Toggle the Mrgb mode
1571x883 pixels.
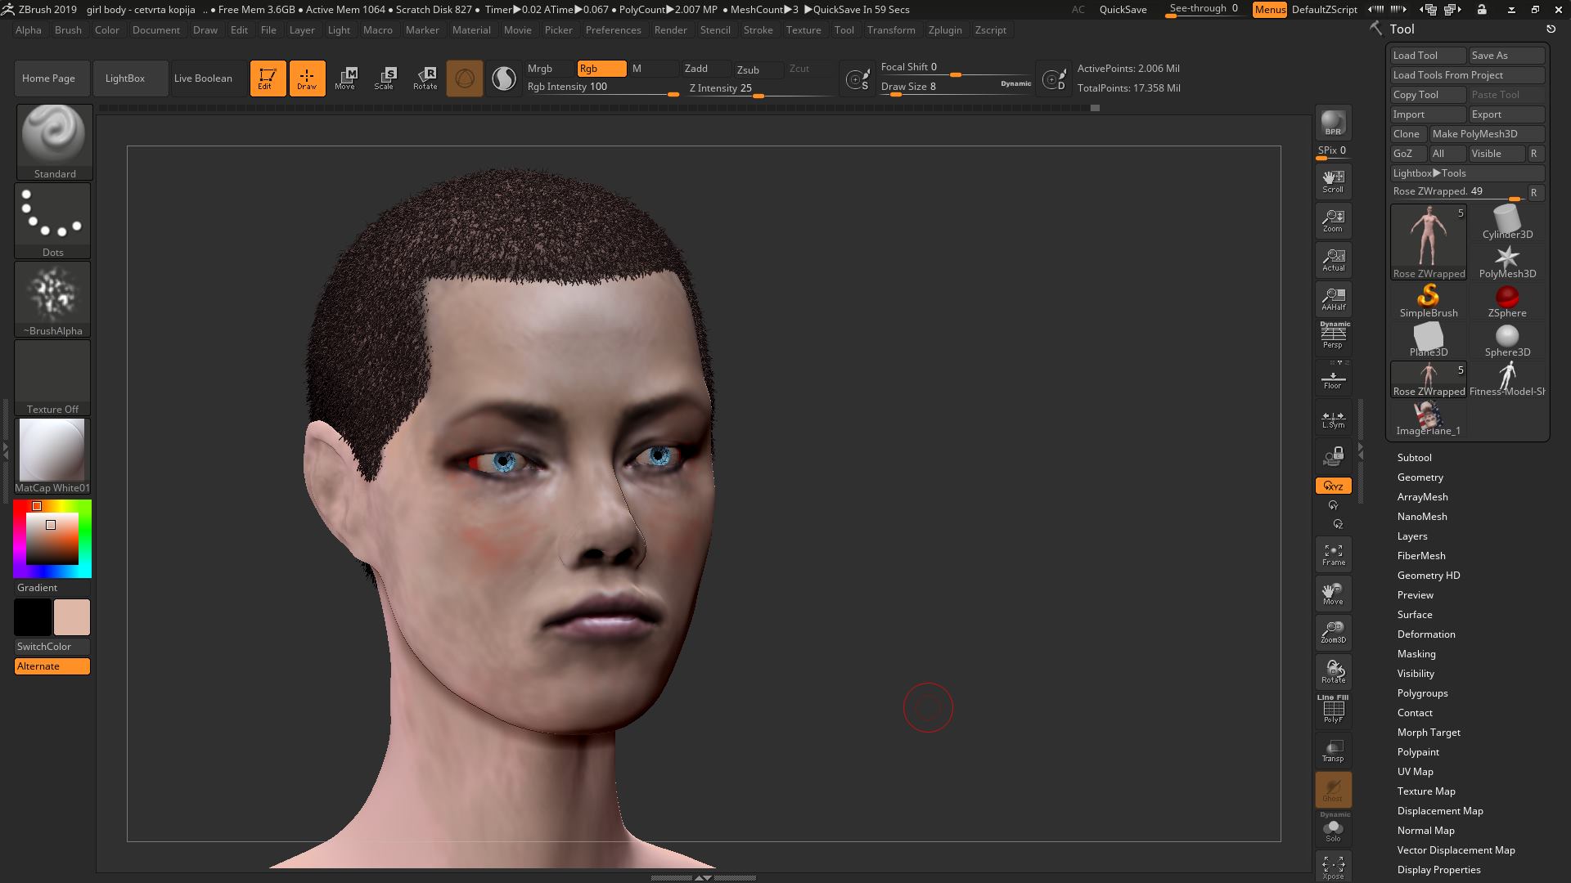coord(550,69)
